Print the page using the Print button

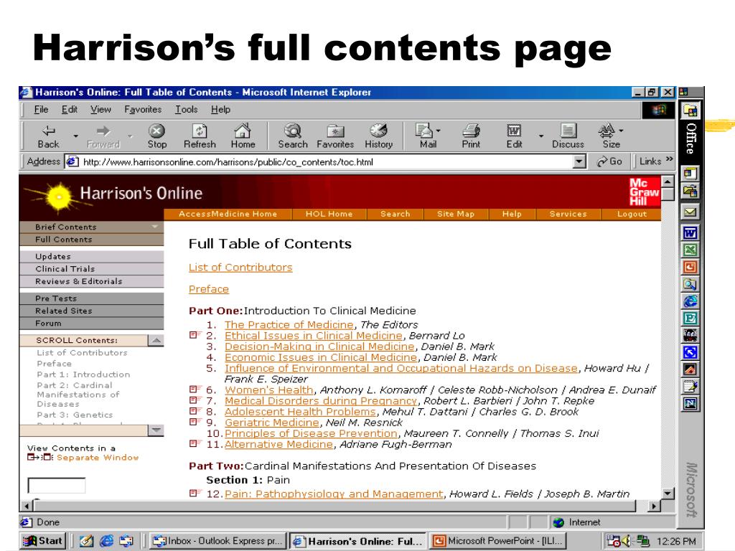(471, 136)
